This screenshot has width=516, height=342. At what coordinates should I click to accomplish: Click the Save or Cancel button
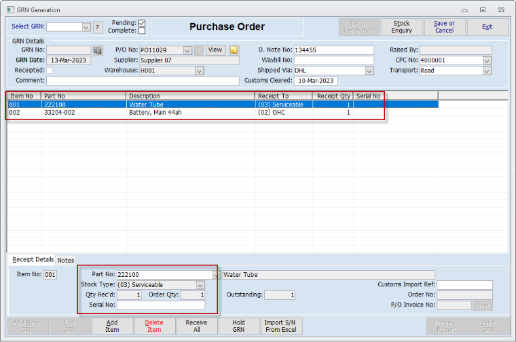444,27
